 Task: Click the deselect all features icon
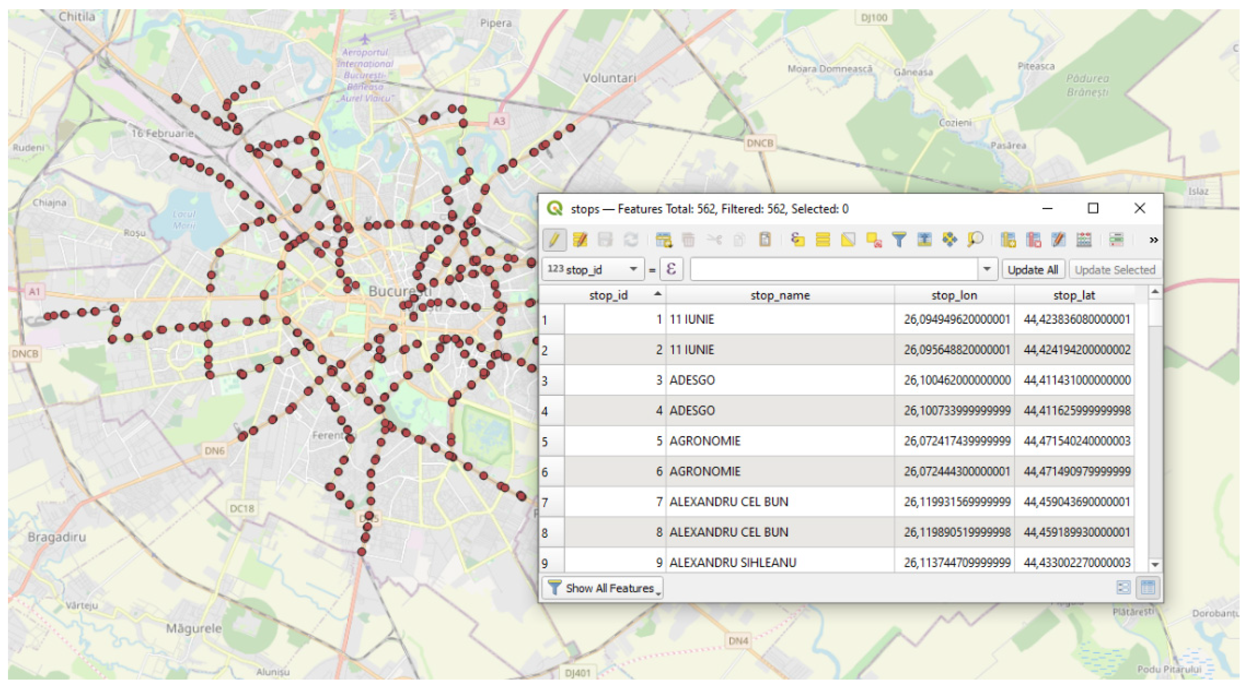[x=874, y=240]
